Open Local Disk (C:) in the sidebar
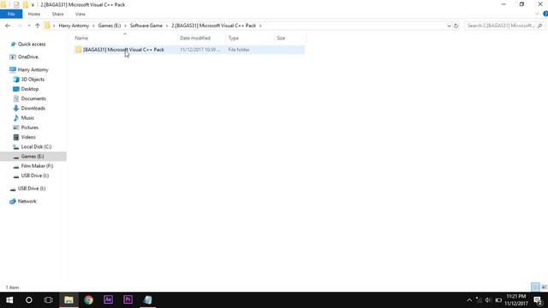Screen dimensions: 548x308 36,146
